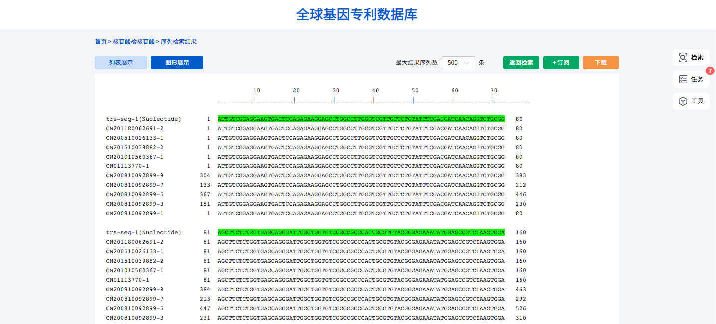Expand the 最大结果序列数 500 dropdown
This screenshot has width=716, height=324.
[458, 63]
